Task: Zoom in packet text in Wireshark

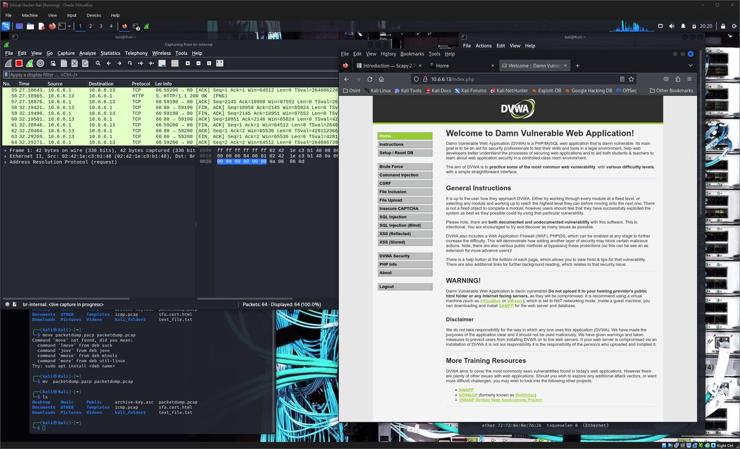Action: click(x=188, y=63)
